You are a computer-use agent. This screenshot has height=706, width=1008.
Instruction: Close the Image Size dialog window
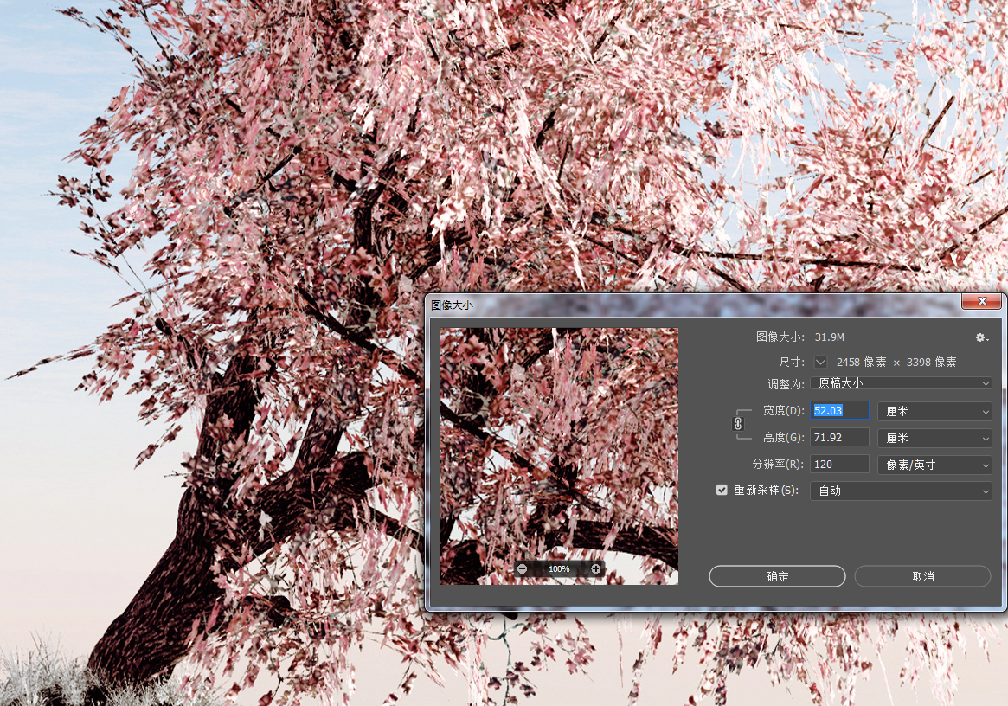(982, 301)
